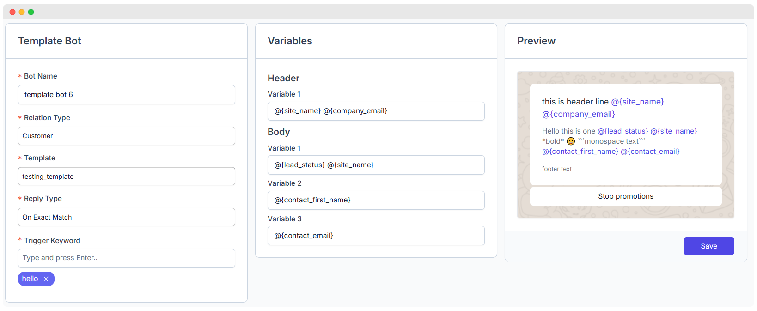Image resolution: width=757 pixels, height=311 pixels.
Task: Edit Body Variable 1 containing @{lead_status}
Action: point(376,165)
